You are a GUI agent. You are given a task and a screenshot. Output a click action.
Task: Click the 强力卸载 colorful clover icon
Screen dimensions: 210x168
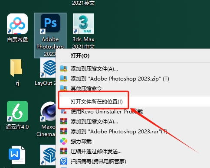64,141
